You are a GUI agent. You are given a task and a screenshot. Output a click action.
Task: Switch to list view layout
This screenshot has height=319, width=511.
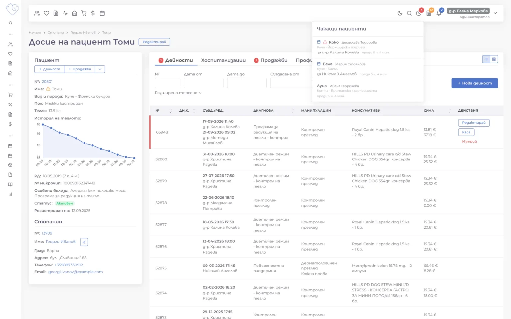point(486,59)
